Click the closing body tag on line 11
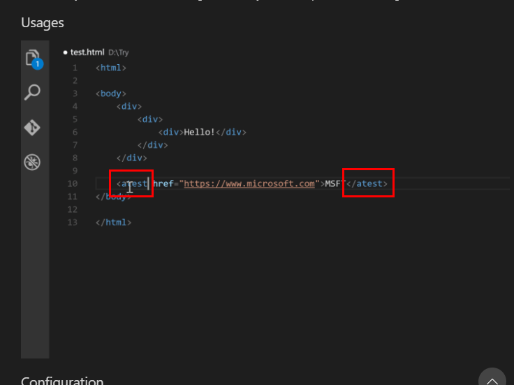The image size is (514, 385). click(x=113, y=197)
